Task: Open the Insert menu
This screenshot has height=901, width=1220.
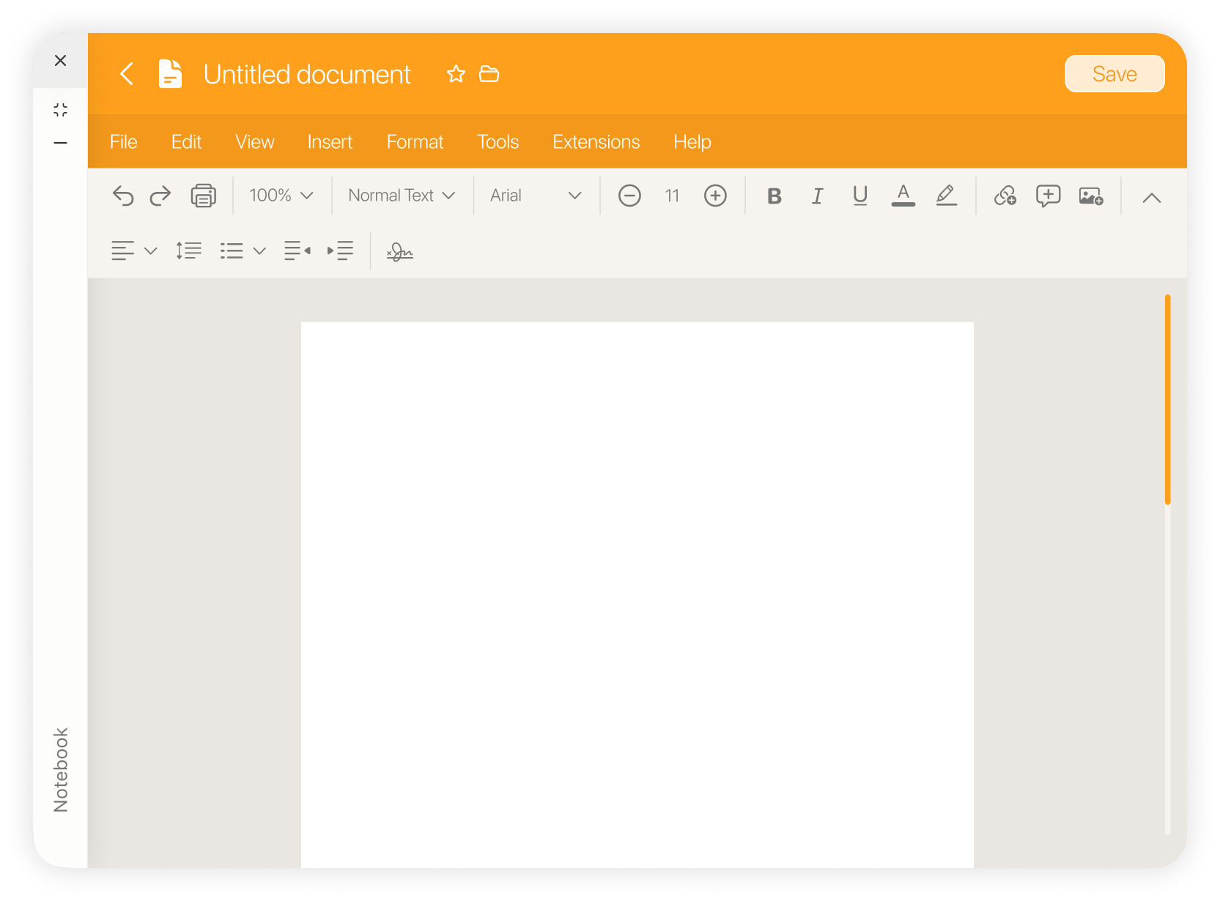Action: point(330,142)
